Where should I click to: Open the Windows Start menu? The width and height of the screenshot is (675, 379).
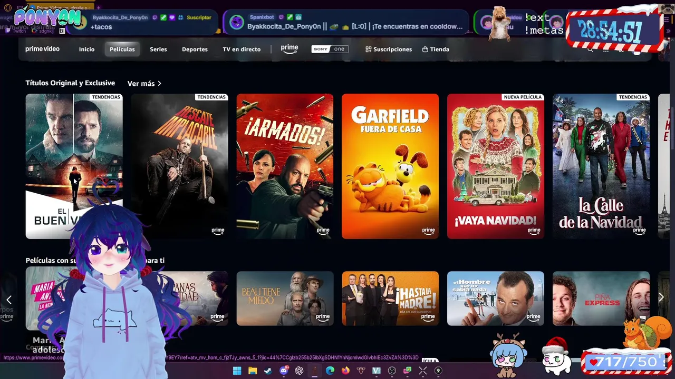(237, 371)
